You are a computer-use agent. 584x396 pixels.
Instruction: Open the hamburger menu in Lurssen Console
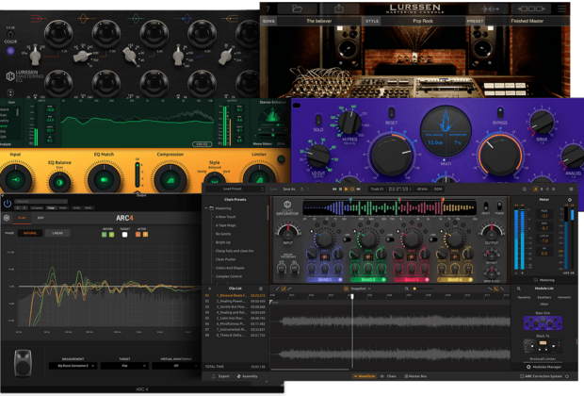pyautogui.click(x=562, y=8)
